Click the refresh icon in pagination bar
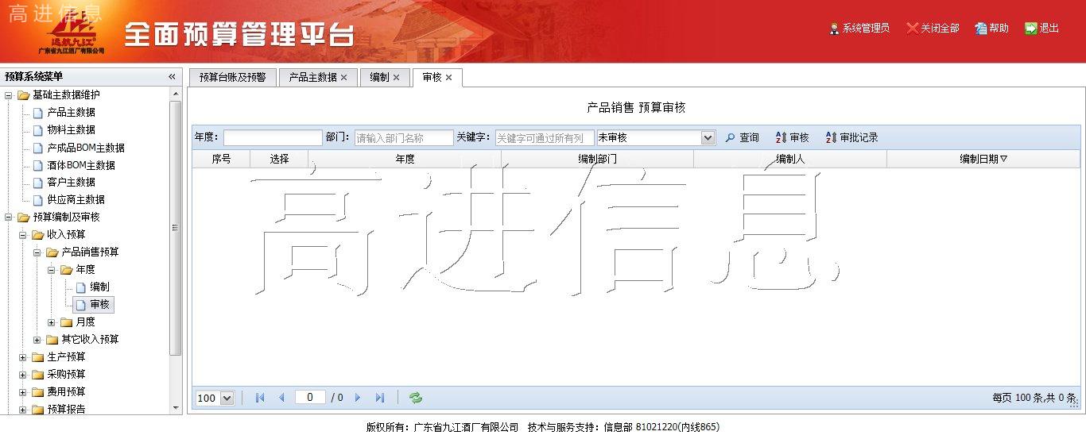The width and height of the screenshot is (1086, 439). pyautogui.click(x=416, y=398)
